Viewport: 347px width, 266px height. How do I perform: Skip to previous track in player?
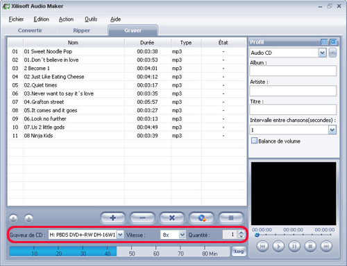[262, 247]
